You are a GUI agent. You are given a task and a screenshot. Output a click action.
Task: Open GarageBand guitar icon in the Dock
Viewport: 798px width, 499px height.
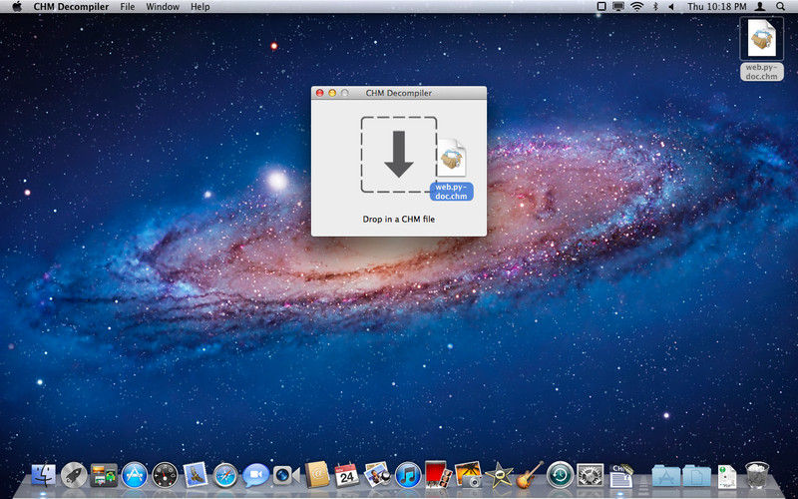[530, 475]
